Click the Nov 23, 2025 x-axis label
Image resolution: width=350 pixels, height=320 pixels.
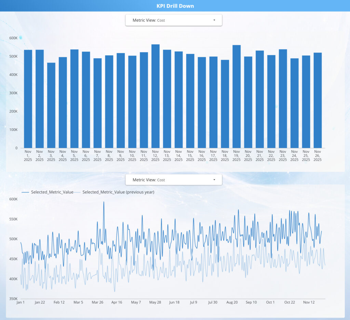coord(283,156)
